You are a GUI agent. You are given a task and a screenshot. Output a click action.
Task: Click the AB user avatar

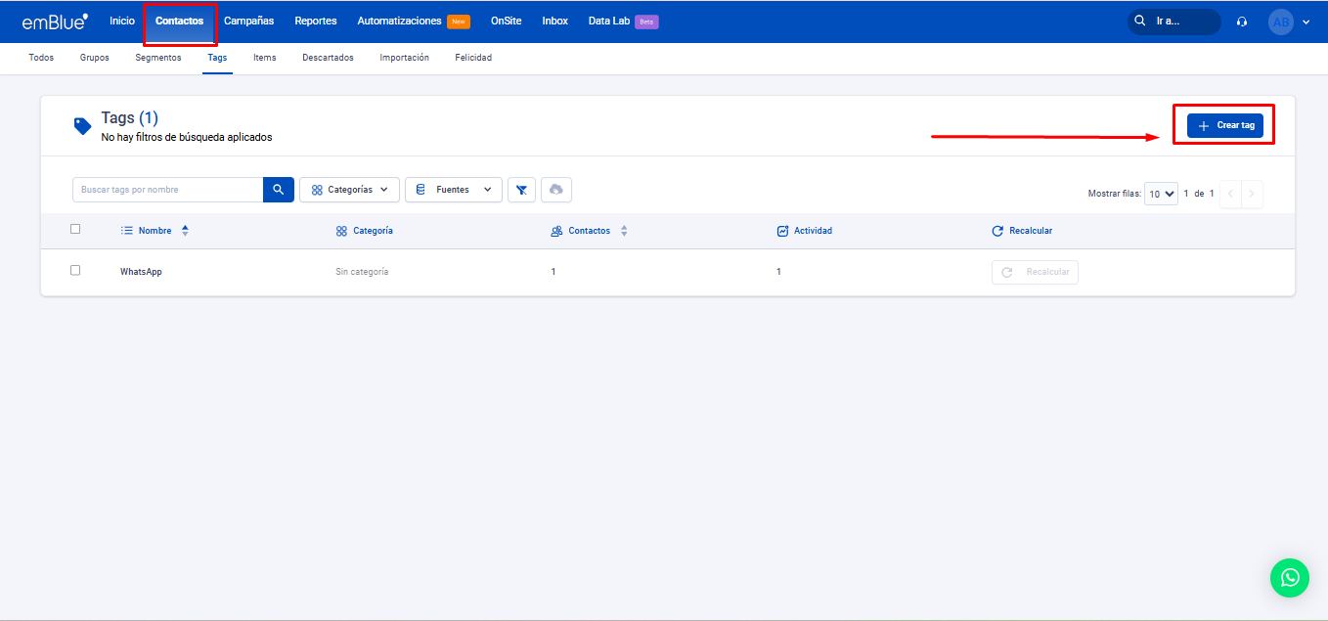(1280, 22)
